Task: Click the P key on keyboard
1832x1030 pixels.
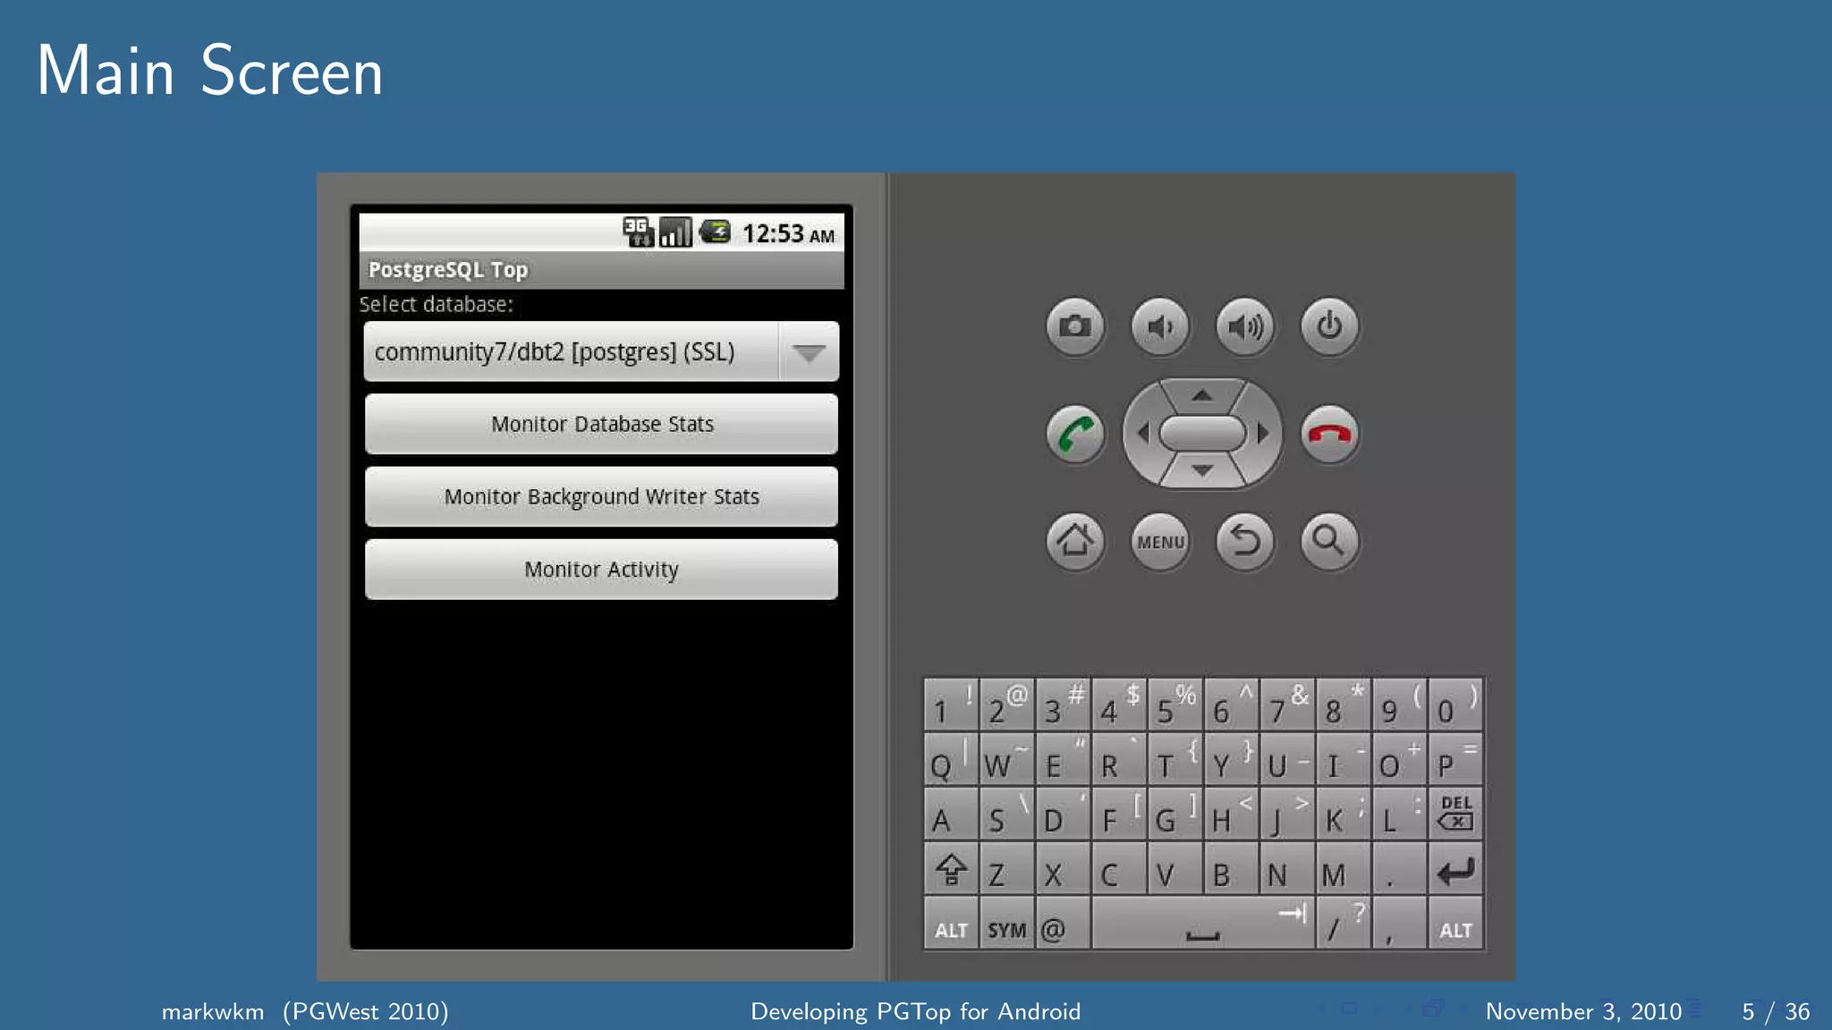Action: pyautogui.click(x=1455, y=758)
